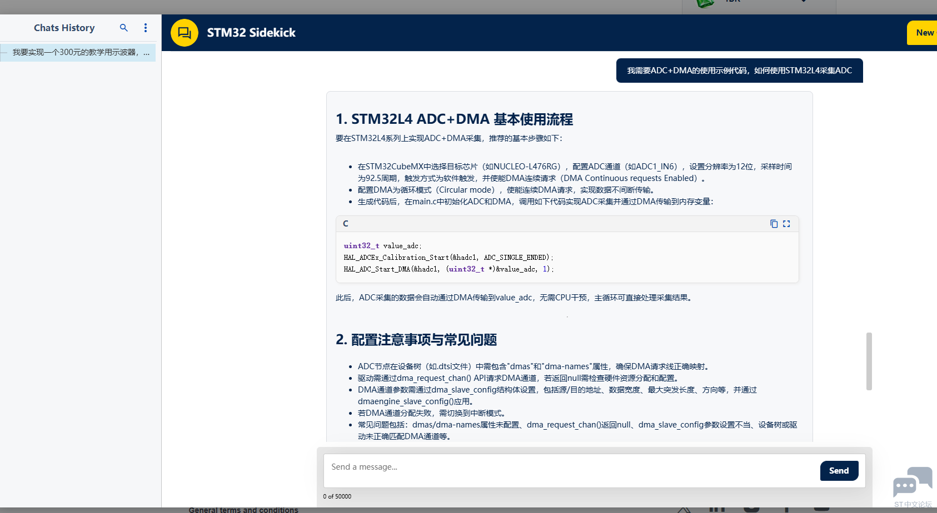Click the LinkedIn icon in the footer
The image size is (937, 513).
point(716,510)
